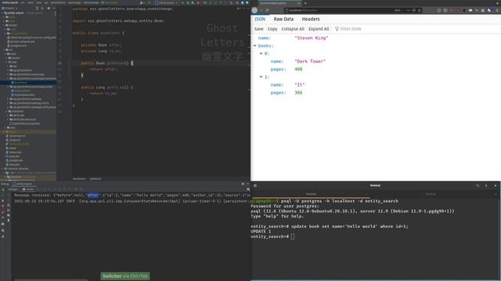This screenshot has width=501, height=281.
Task: Collapse the entity-search project root
Action: (x=3, y=13)
